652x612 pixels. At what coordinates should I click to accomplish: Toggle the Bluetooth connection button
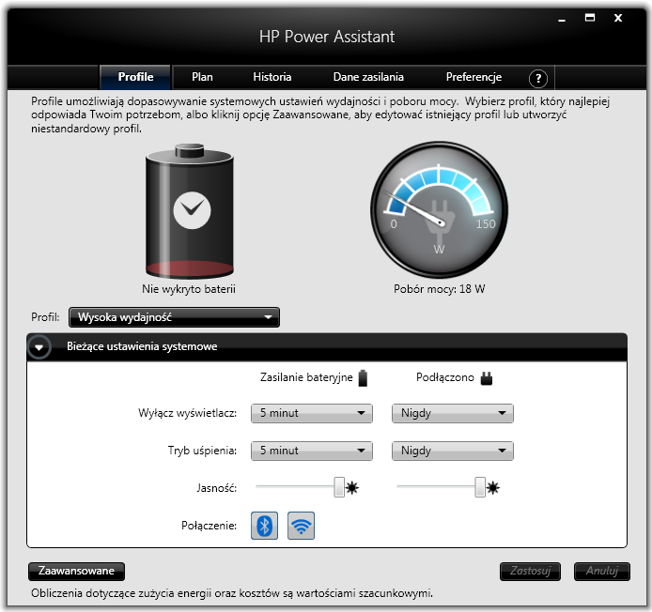pyautogui.click(x=264, y=526)
